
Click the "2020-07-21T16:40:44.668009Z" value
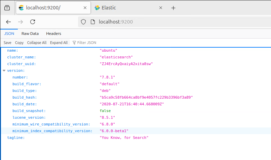pos(132,104)
